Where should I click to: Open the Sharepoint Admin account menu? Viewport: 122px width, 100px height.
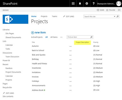(106, 4)
